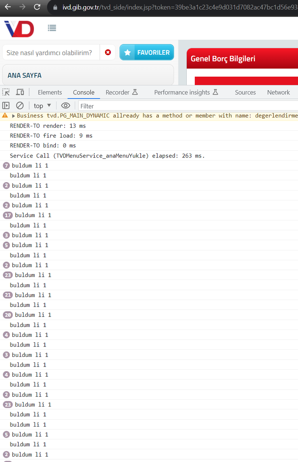The image size is (298, 462).
Task: Switch to the Sources tab
Action: 245,92
